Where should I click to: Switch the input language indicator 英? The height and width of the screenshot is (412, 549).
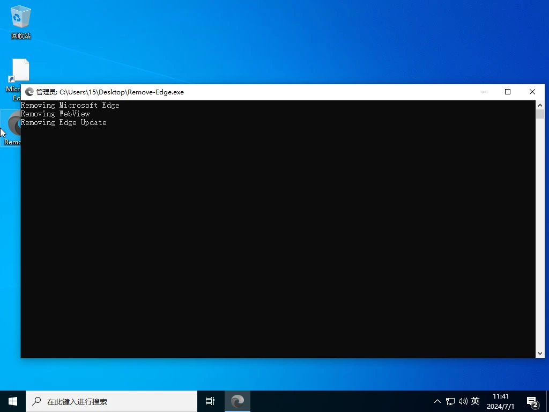coord(475,401)
